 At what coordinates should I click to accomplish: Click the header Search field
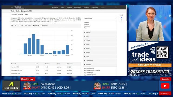pyautogui.click(x=107, y=8)
